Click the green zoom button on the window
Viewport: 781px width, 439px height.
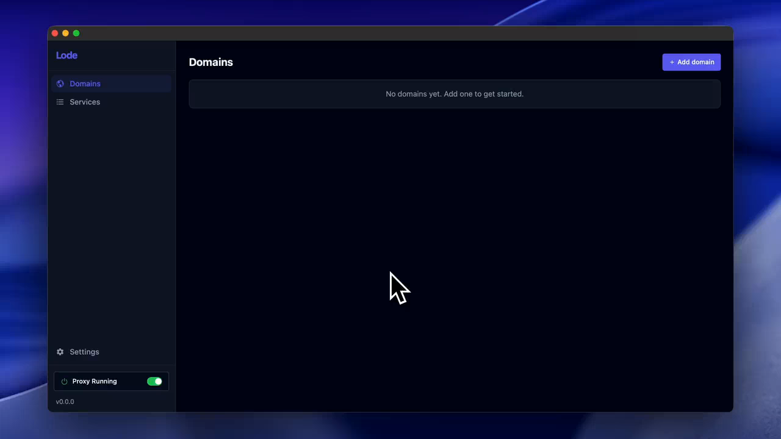tap(76, 33)
